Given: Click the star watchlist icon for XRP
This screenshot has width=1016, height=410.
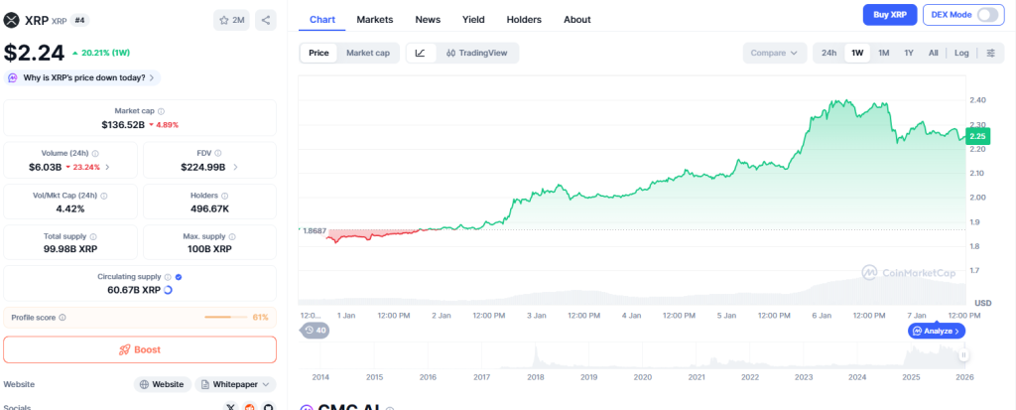Looking at the screenshot, I should click(224, 20).
